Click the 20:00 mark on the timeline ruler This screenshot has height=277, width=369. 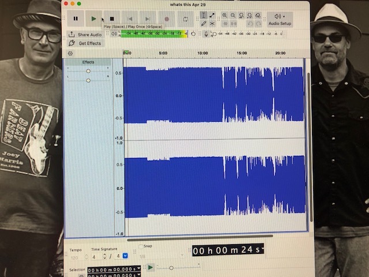pyautogui.click(x=280, y=53)
